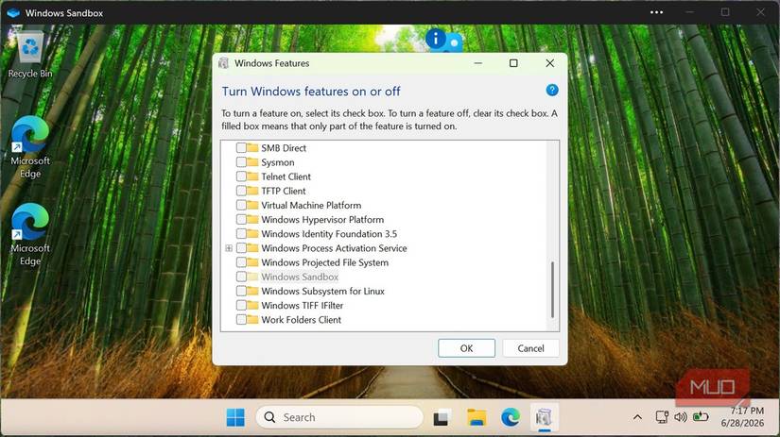The width and height of the screenshot is (780, 437).
Task: Maximize the Windows Features dialog
Action: click(513, 63)
